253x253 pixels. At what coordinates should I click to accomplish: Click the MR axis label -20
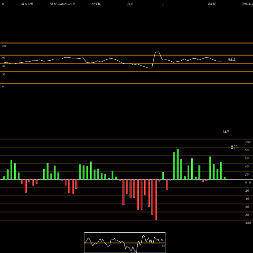tap(247, 191)
